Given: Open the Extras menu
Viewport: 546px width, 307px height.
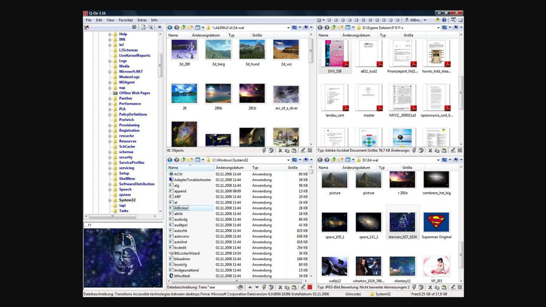Looking at the screenshot, I should click(142, 20).
